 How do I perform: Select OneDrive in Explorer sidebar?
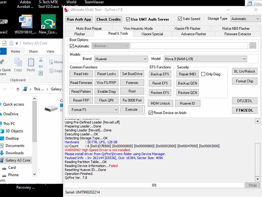coord(11,114)
